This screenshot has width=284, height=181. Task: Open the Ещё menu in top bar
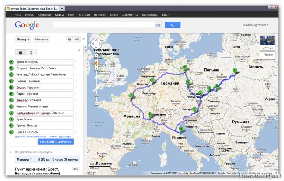165,15
